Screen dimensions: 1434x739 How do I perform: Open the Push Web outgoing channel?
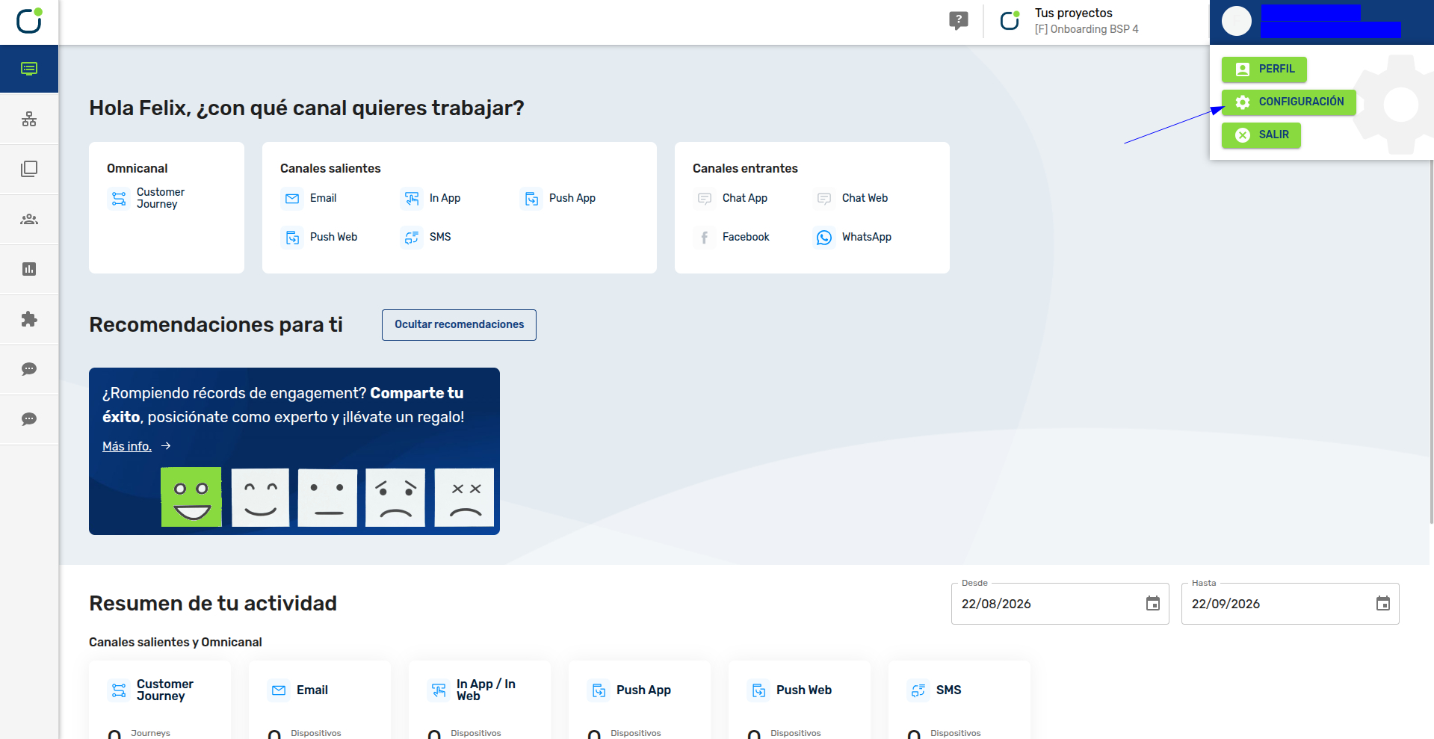[x=320, y=237]
